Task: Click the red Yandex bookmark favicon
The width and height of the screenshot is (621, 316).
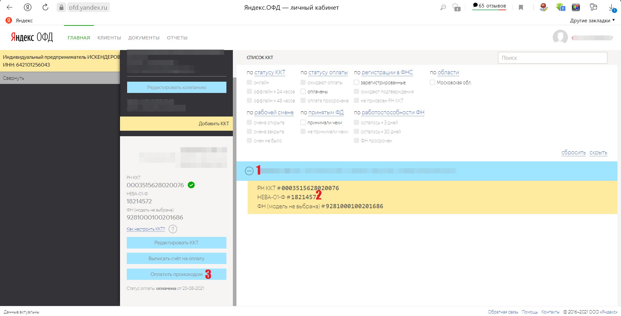Action: tap(9, 20)
